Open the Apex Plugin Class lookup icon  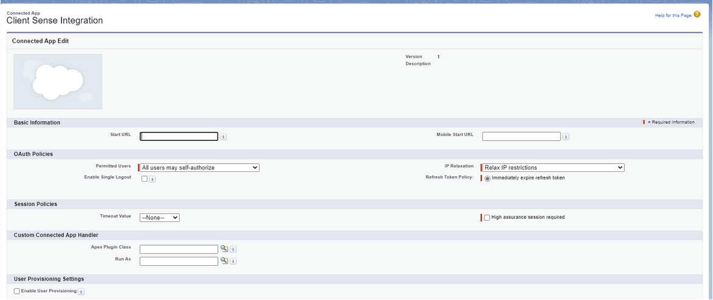click(224, 249)
